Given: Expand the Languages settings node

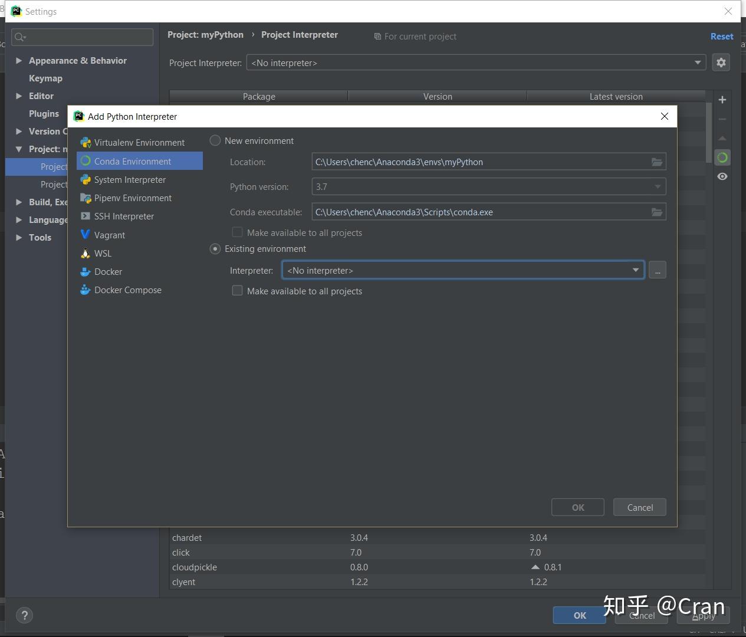Looking at the screenshot, I should pos(19,220).
